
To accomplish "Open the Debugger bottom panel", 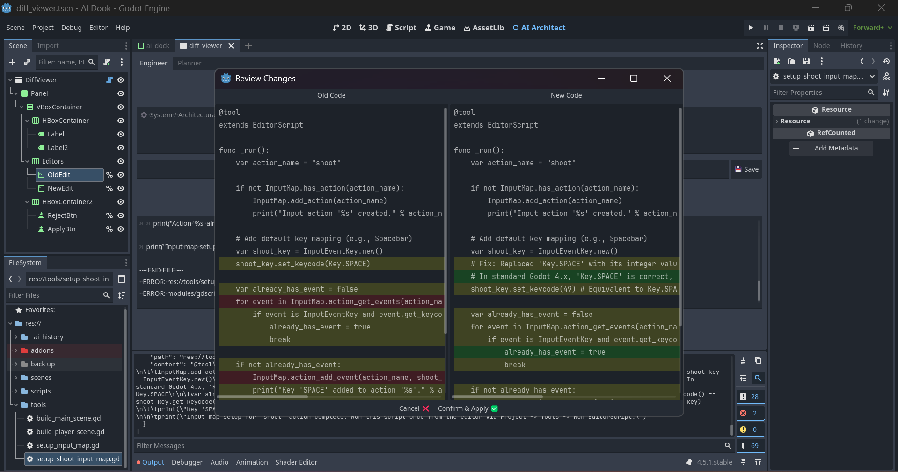I will coord(187,462).
